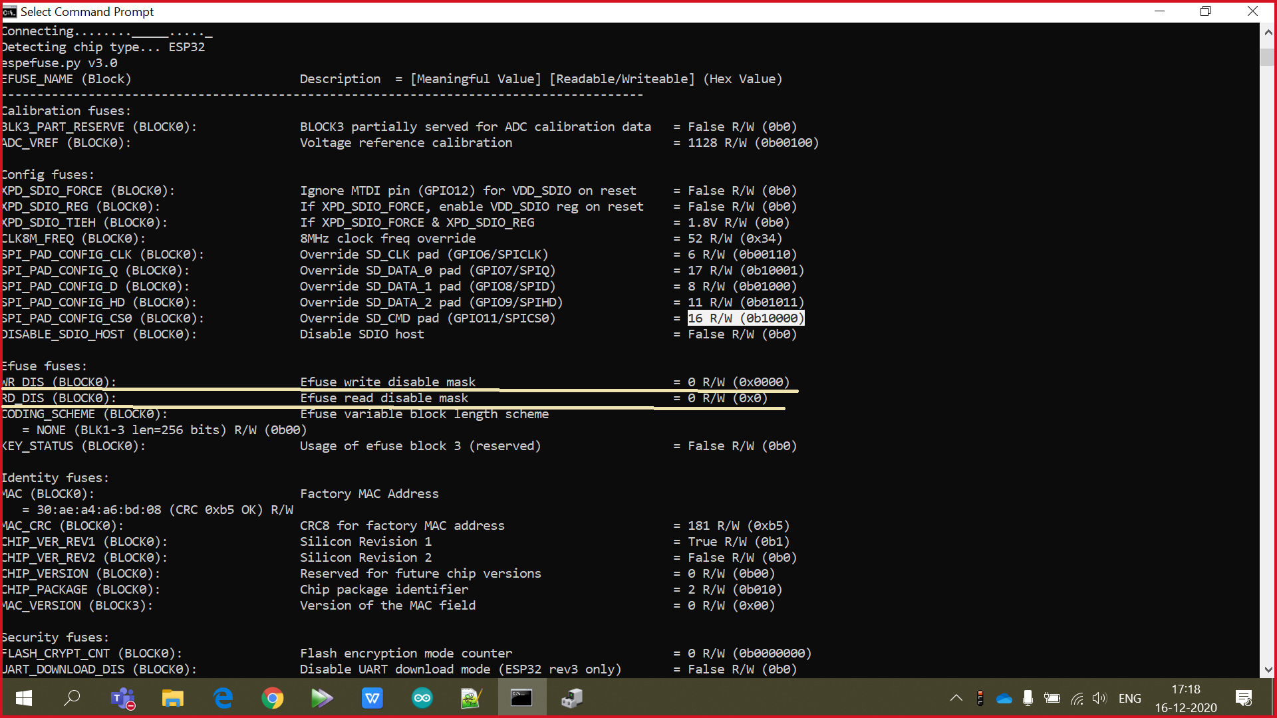This screenshot has width=1277, height=718.
Task: Open Arduino IDE from taskbar
Action: [x=422, y=698]
